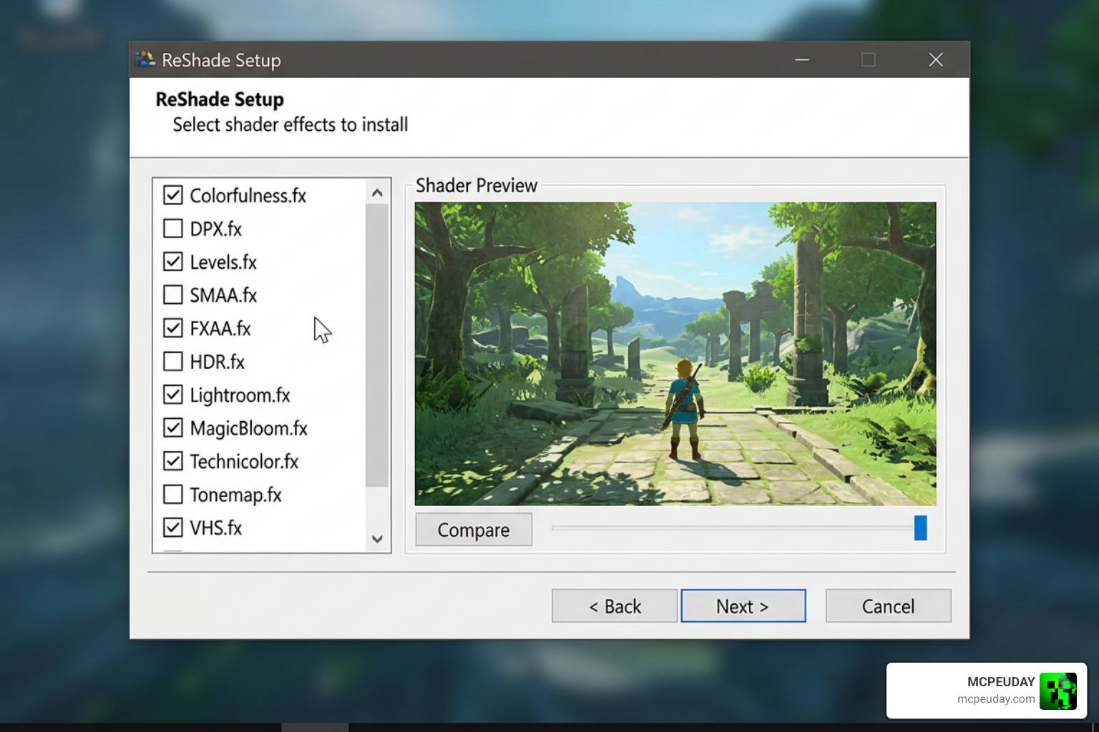
Task: Click the blue compare slider handle
Action: click(x=921, y=528)
